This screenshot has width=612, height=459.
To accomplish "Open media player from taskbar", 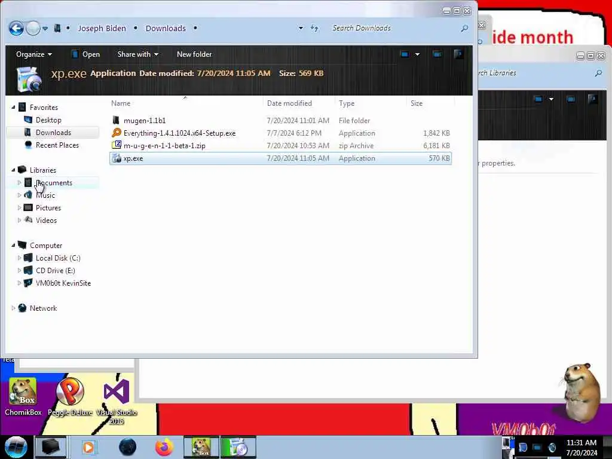I will click(88, 447).
